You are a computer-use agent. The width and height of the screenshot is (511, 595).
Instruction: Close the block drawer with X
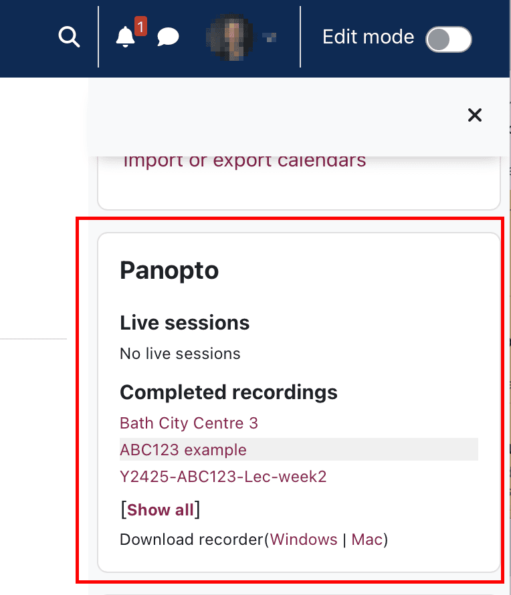point(475,115)
